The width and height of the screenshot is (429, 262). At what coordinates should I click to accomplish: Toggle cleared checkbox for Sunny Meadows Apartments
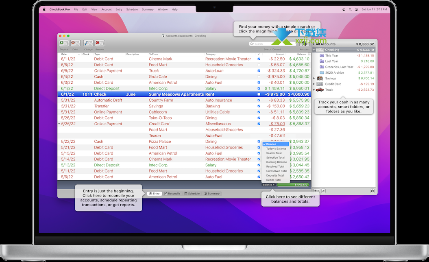click(259, 94)
